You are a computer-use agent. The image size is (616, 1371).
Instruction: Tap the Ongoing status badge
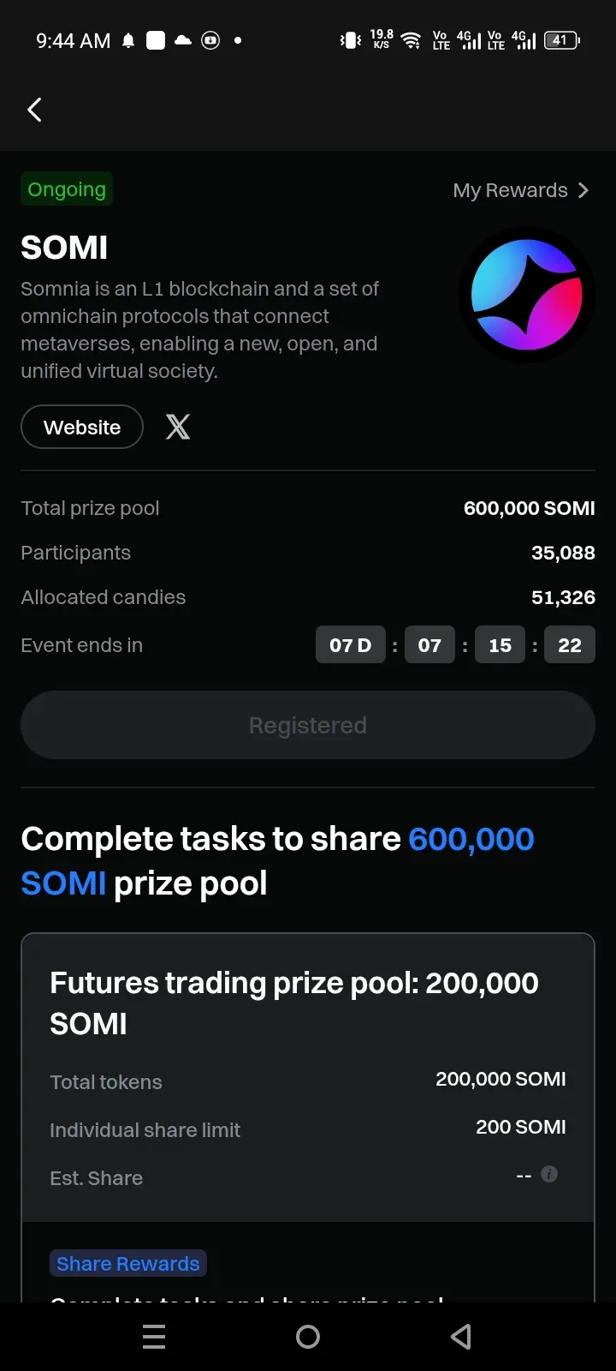pyautogui.click(x=67, y=189)
